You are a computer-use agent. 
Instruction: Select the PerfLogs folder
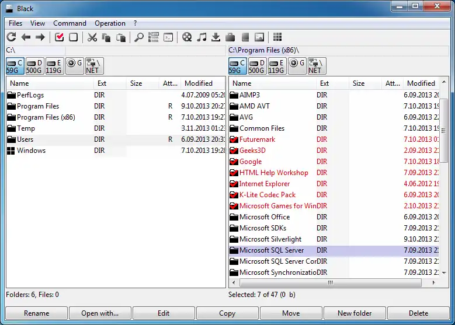(x=116, y=95)
